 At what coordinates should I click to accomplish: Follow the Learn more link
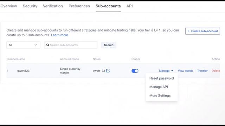click(59, 35)
